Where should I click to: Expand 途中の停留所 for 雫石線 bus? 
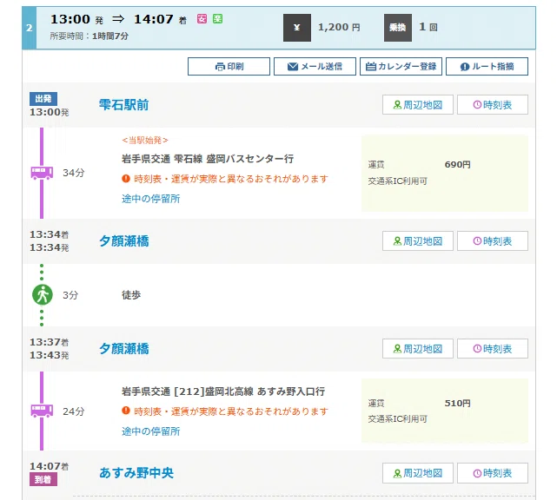click(x=150, y=199)
